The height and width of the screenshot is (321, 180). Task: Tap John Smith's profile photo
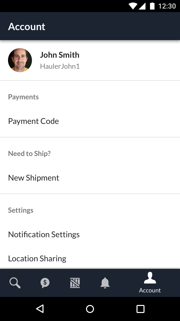(x=20, y=60)
